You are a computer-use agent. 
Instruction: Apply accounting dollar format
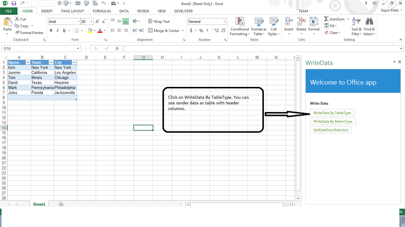coord(191,30)
